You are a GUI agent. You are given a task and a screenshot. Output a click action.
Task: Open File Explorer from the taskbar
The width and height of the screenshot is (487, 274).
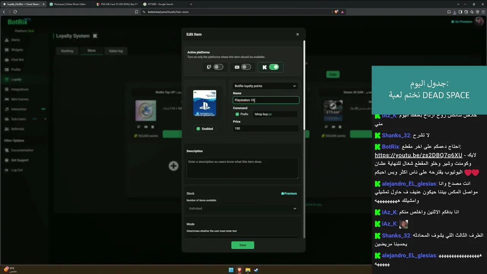tap(248, 270)
